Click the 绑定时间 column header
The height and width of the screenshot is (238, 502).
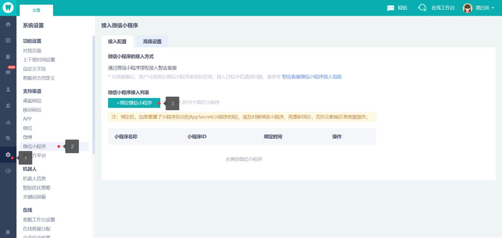[x=273, y=137]
